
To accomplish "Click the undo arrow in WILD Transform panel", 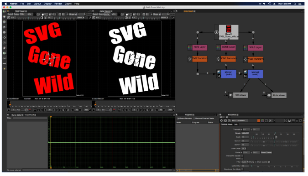I will pyautogui.click(x=266, y=121).
